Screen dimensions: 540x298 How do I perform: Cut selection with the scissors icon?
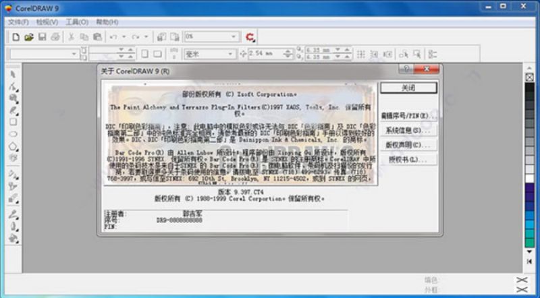point(72,37)
